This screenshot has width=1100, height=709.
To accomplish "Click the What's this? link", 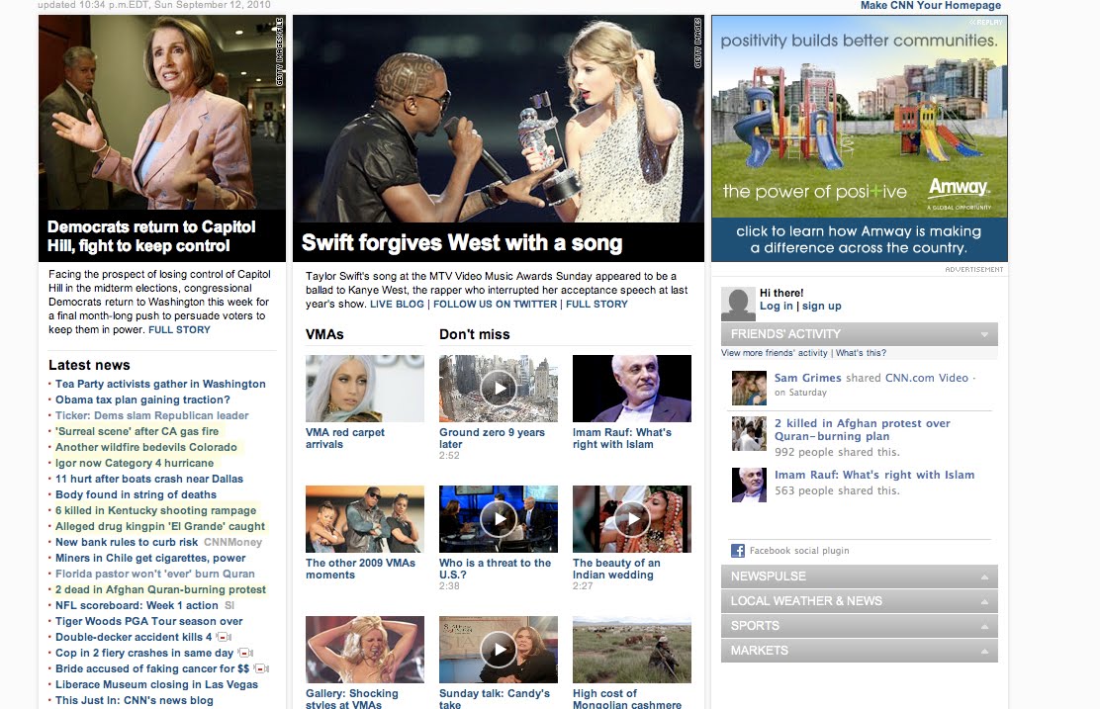I will [861, 353].
